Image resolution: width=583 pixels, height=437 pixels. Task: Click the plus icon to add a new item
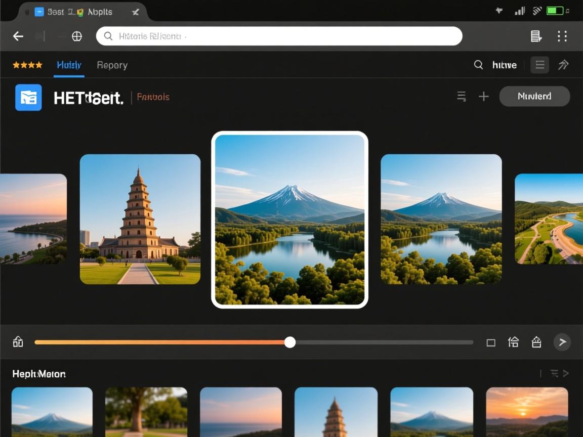click(x=483, y=96)
